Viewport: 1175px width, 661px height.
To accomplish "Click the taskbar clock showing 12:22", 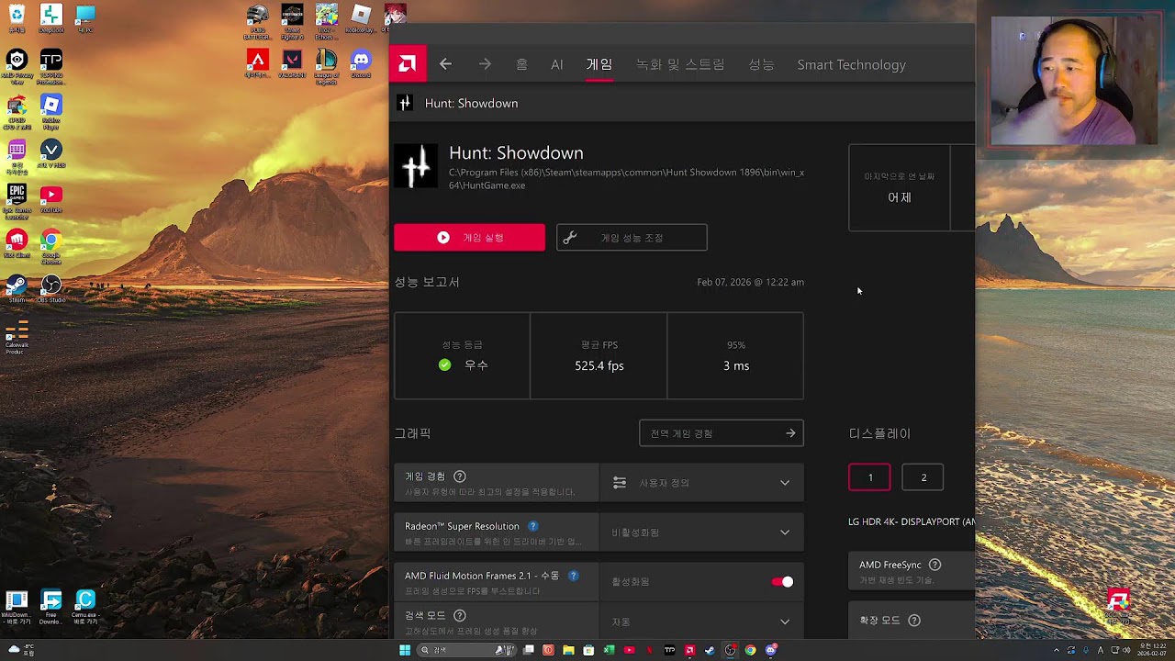I will 1151,650.
